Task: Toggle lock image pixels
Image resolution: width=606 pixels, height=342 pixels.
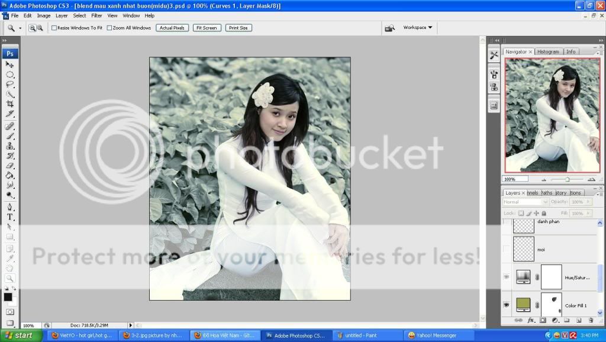Action: coord(528,214)
